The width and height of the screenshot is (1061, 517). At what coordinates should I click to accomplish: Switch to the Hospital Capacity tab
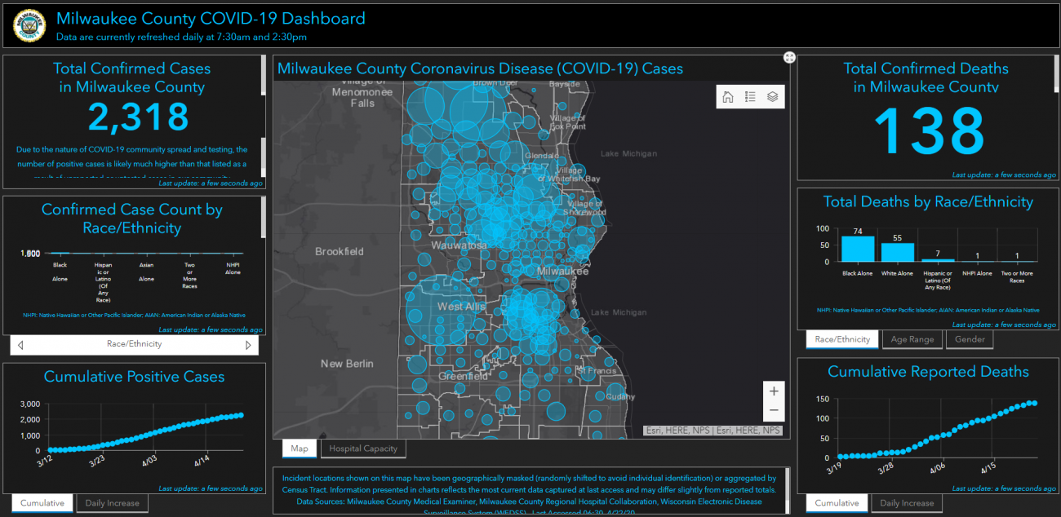(x=363, y=449)
